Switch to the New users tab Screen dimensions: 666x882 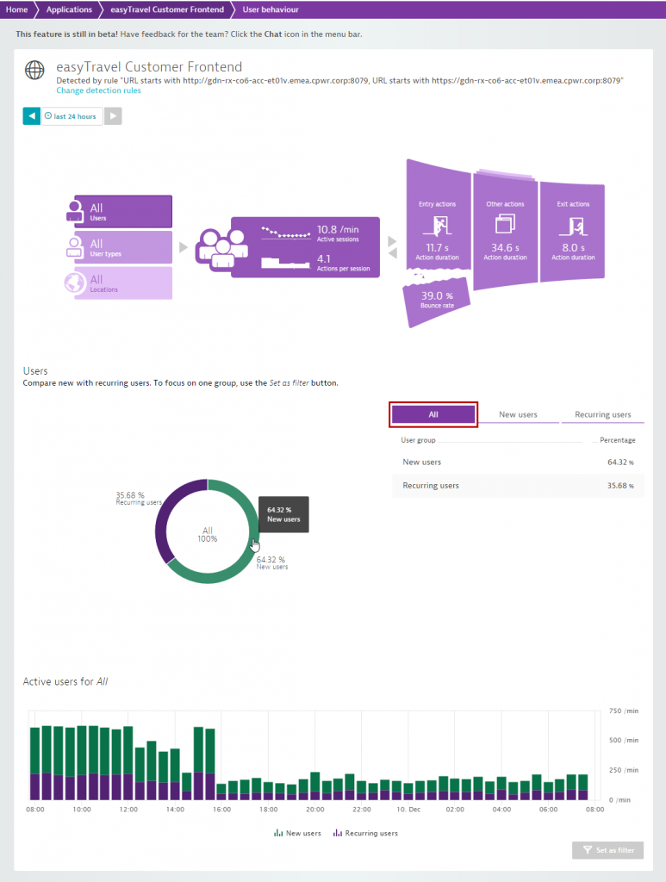coord(518,414)
